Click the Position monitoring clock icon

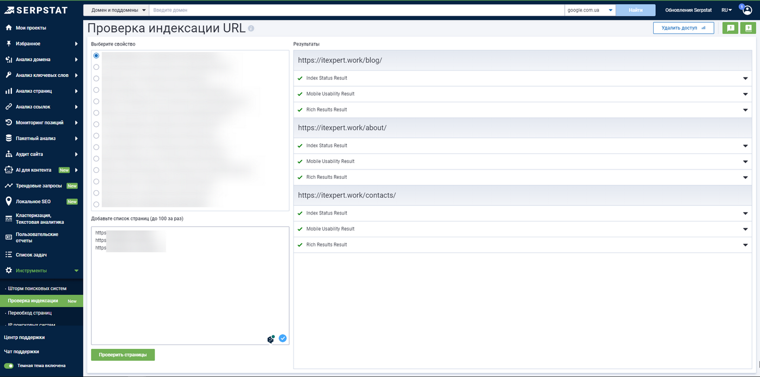coord(9,122)
